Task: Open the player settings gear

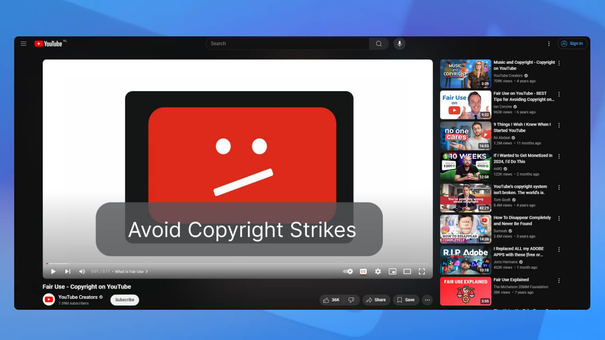Action: coord(378,272)
